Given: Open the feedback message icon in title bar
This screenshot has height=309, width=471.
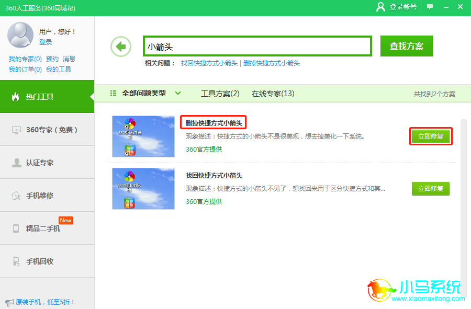Looking at the screenshot, I should pos(430,6).
